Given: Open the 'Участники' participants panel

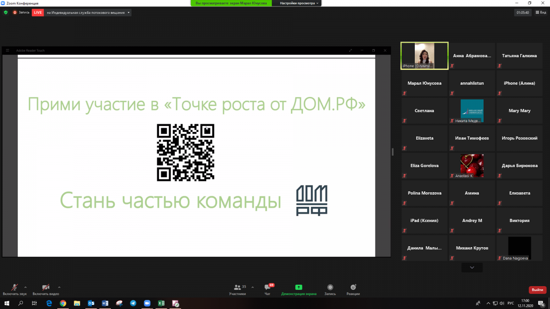Looking at the screenshot, I should click(237, 290).
